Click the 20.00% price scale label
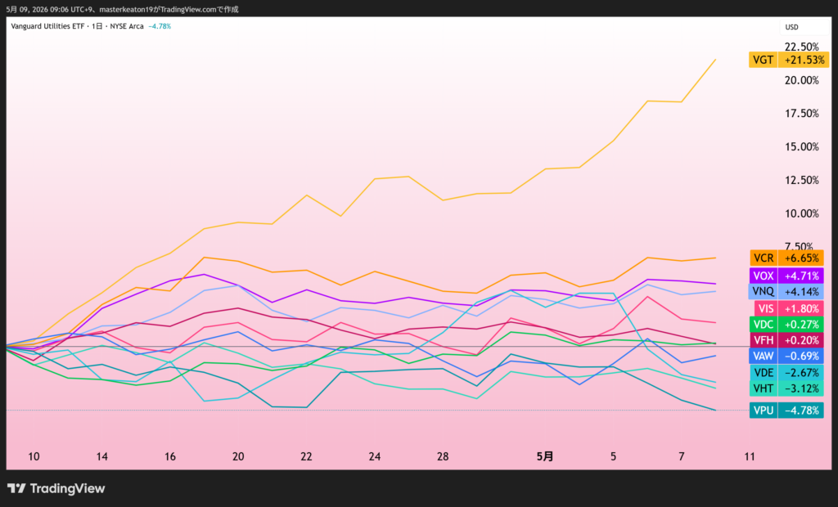 click(802, 80)
